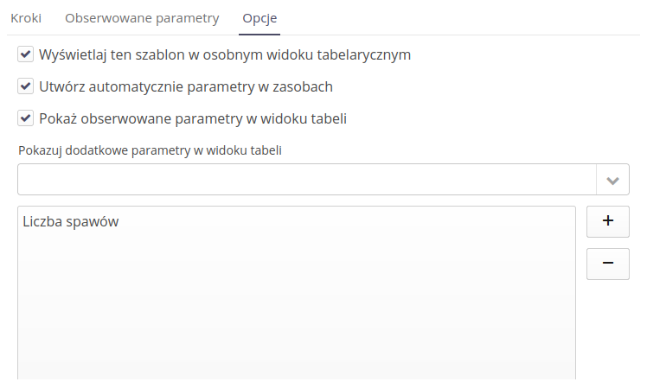
Task: Switch to the Kroki tab
Action: [x=26, y=17]
